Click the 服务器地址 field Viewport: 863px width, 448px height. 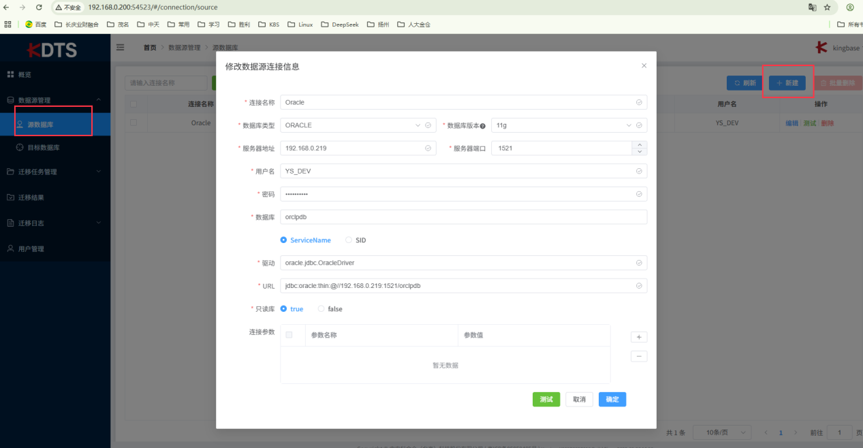358,148
